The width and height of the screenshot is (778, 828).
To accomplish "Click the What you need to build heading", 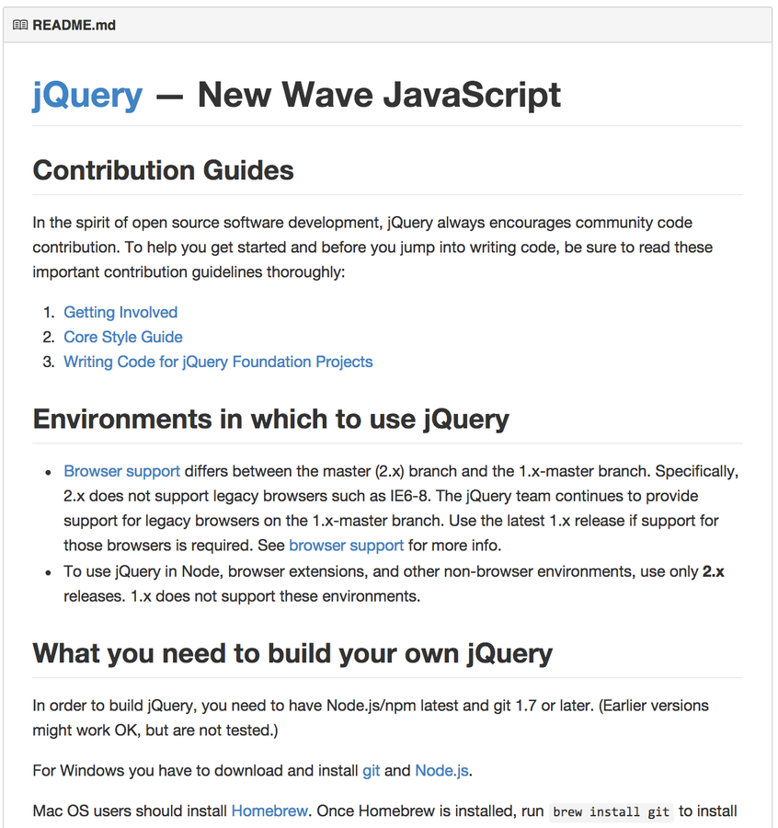I will click(x=292, y=654).
